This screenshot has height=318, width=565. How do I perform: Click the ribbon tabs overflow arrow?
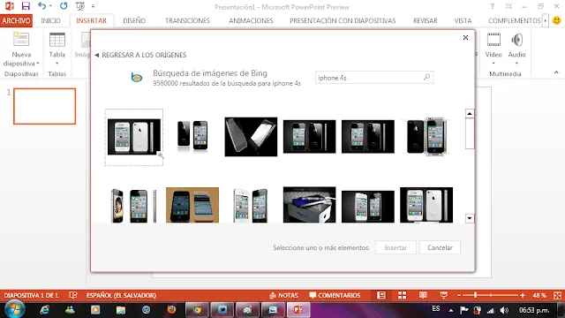pyautogui.click(x=546, y=20)
